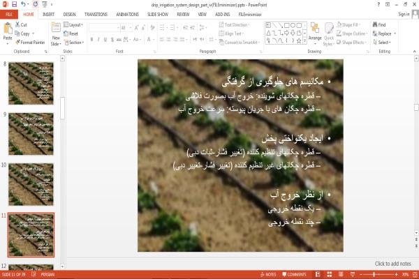
Task: Toggle NOTES pane in status bar
Action: tap(268, 274)
